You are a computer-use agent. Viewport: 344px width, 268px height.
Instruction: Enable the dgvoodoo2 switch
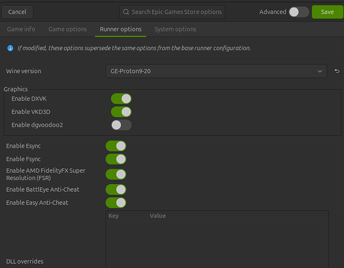coord(121,125)
